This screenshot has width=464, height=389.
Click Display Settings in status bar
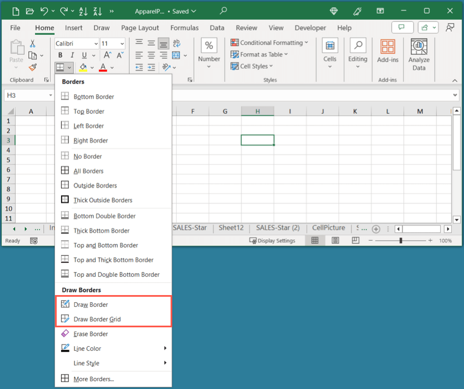(x=272, y=241)
